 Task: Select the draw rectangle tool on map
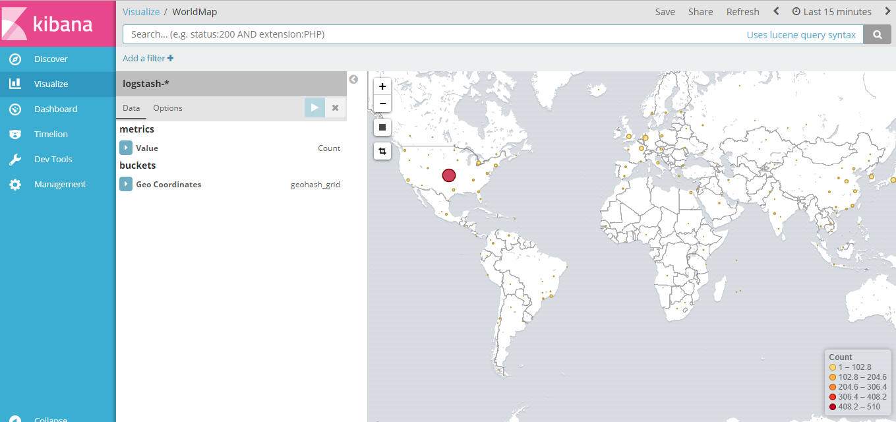pos(382,127)
